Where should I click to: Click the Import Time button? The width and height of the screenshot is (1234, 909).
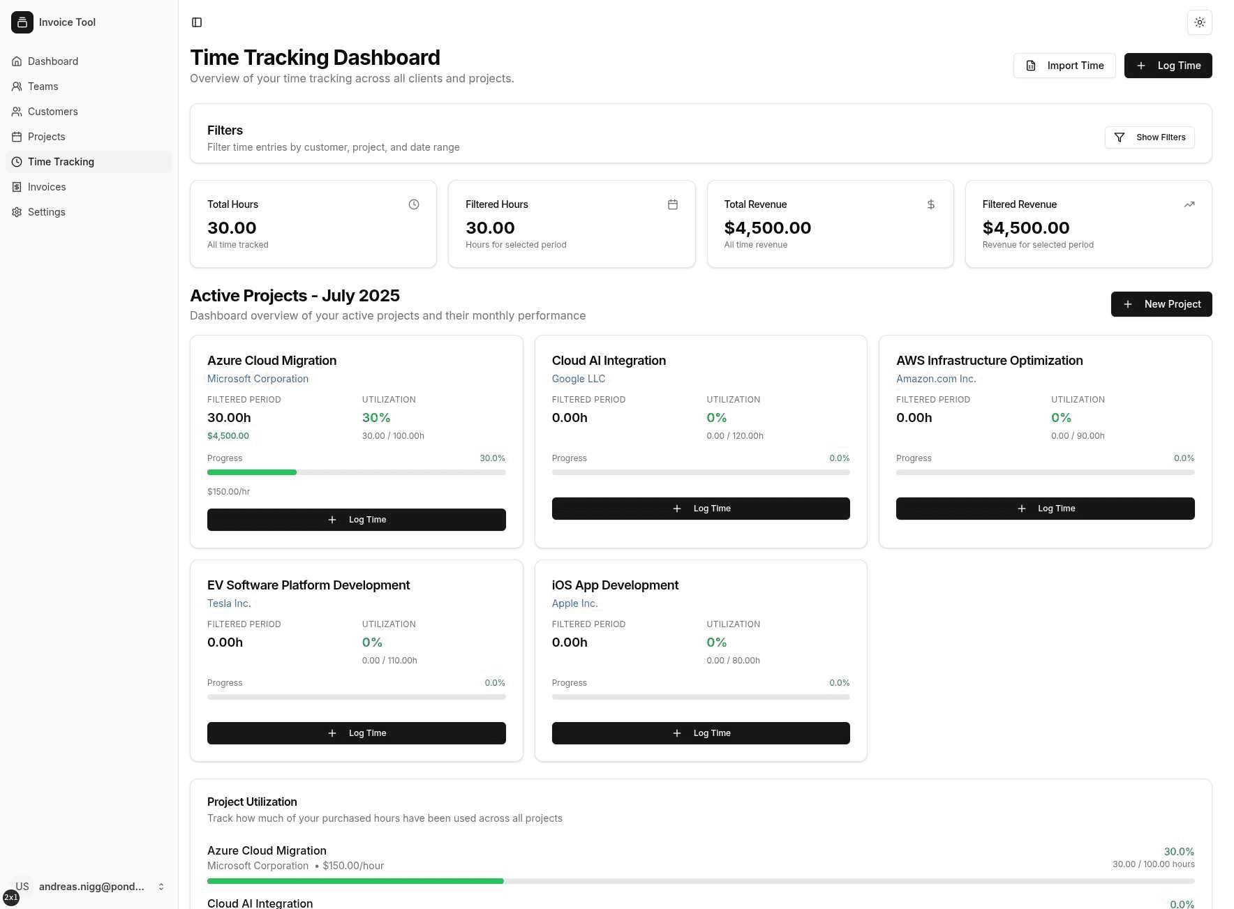[x=1064, y=65]
